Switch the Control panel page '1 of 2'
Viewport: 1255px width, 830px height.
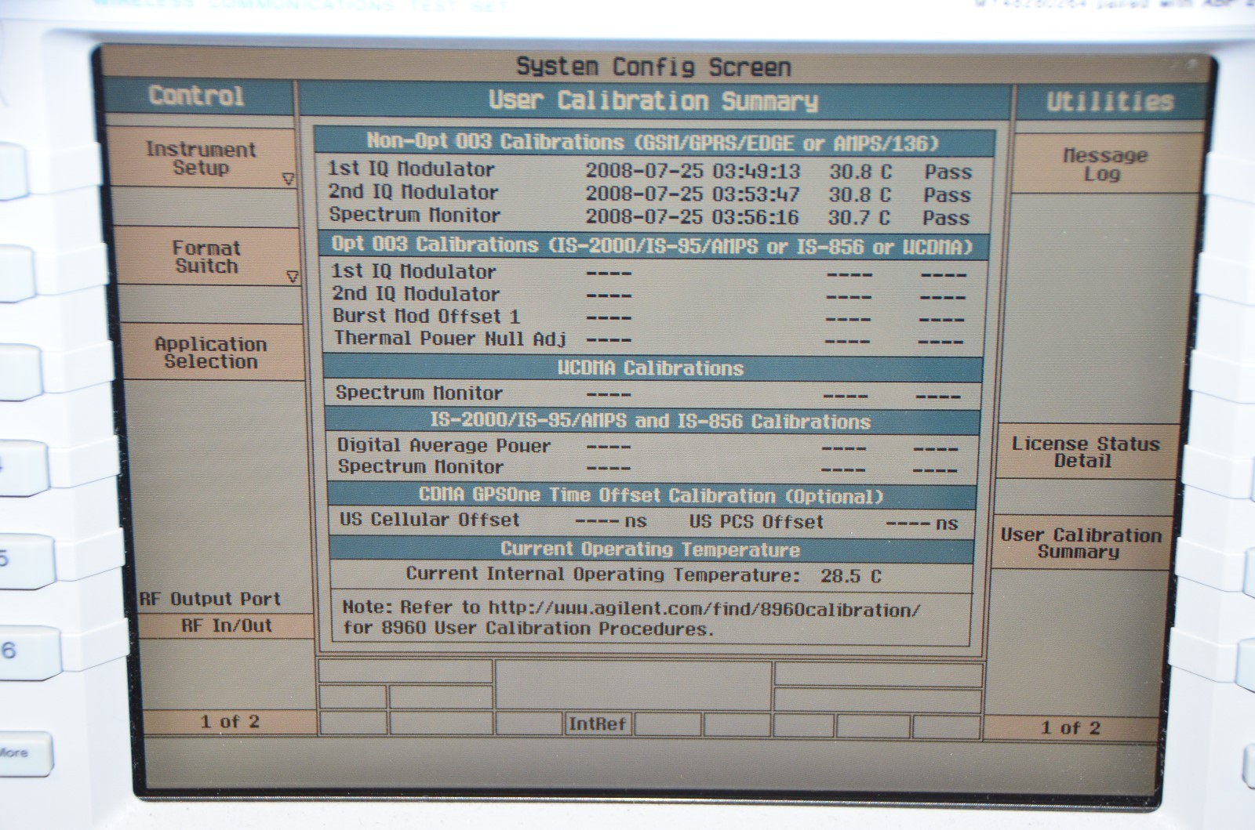pyautogui.click(x=229, y=722)
